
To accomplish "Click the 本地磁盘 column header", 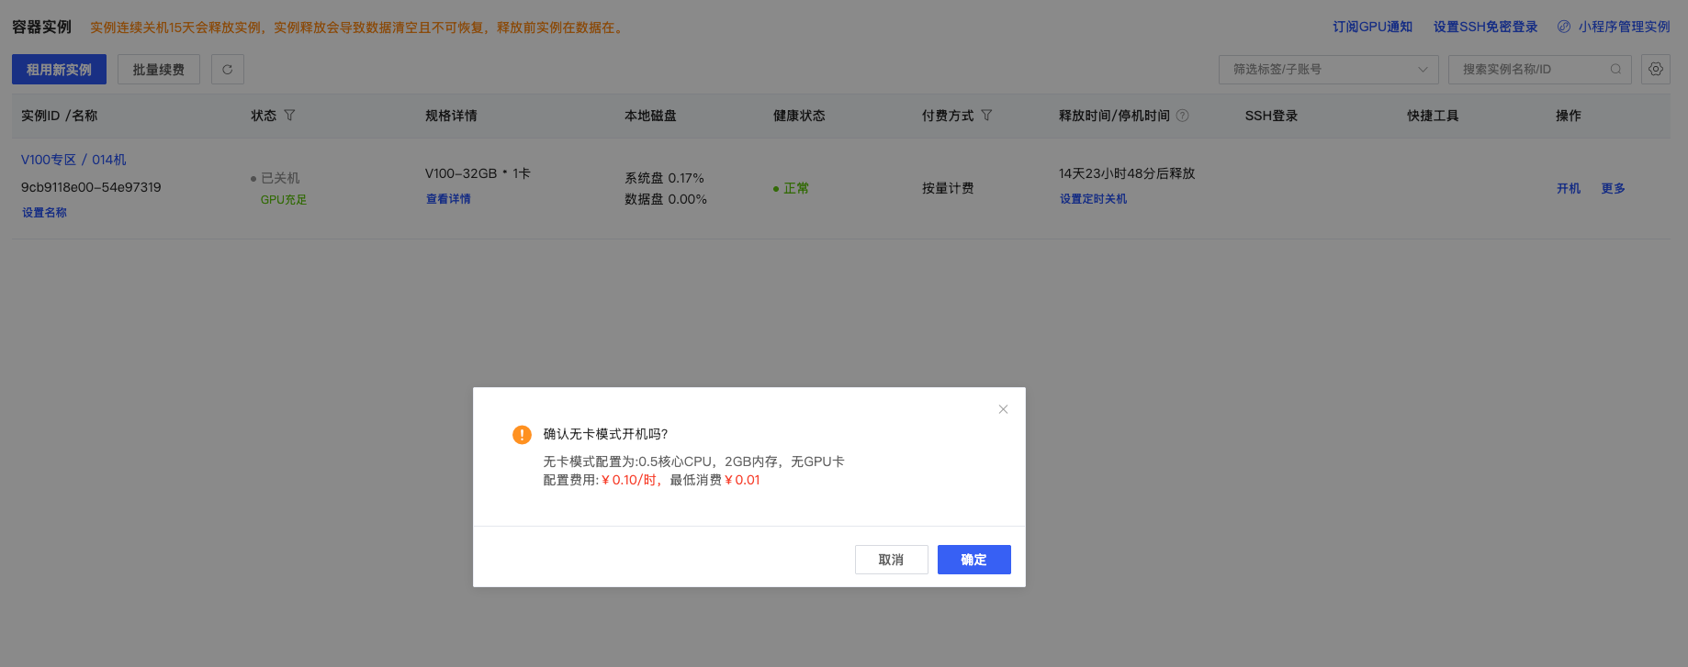I will (x=650, y=116).
